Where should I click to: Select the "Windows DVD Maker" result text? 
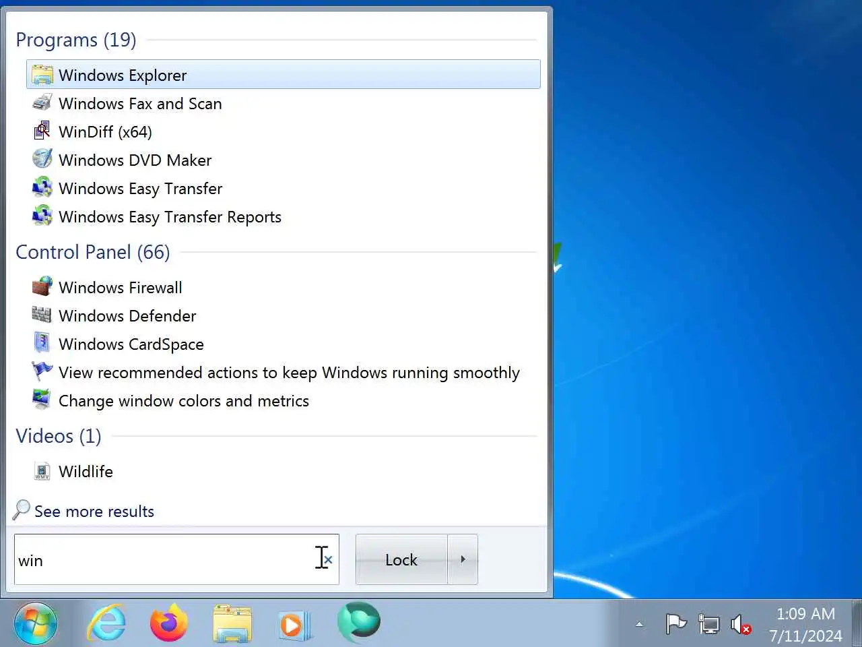tap(135, 160)
